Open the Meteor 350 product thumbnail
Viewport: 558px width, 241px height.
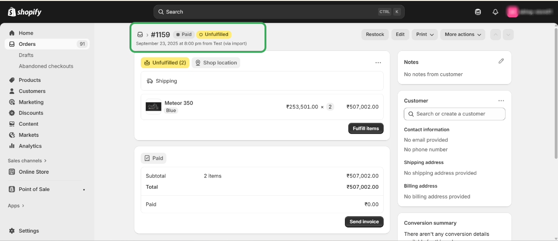153,107
